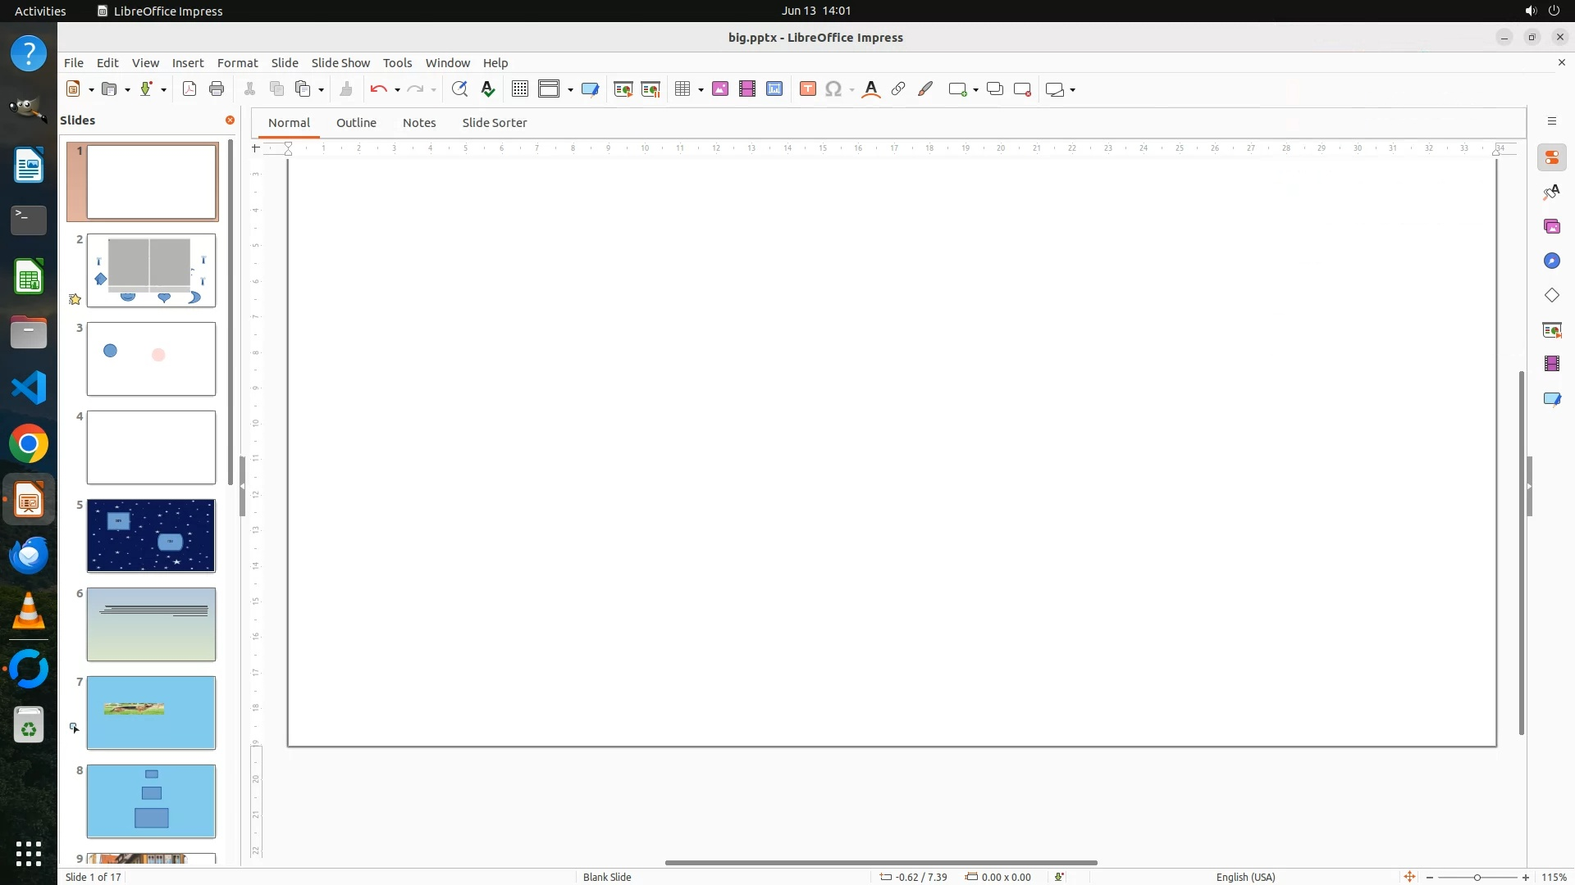Image resolution: width=1575 pixels, height=885 pixels.
Task: Click the Insert Text Box icon
Action: point(807,89)
